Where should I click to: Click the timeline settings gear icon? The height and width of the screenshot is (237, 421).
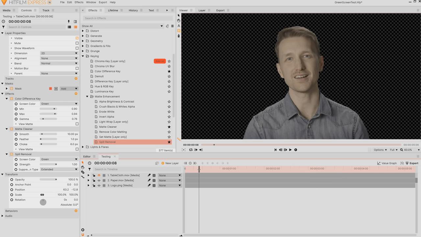pos(83,230)
